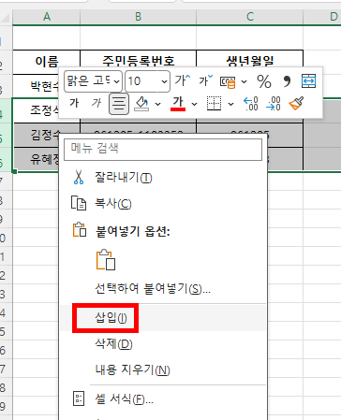Screen dimensions: 341x420
Task: Click the 생년월일 header cell
Action: coord(250,62)
